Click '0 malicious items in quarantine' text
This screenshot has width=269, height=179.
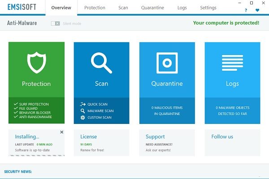point(167,111)
